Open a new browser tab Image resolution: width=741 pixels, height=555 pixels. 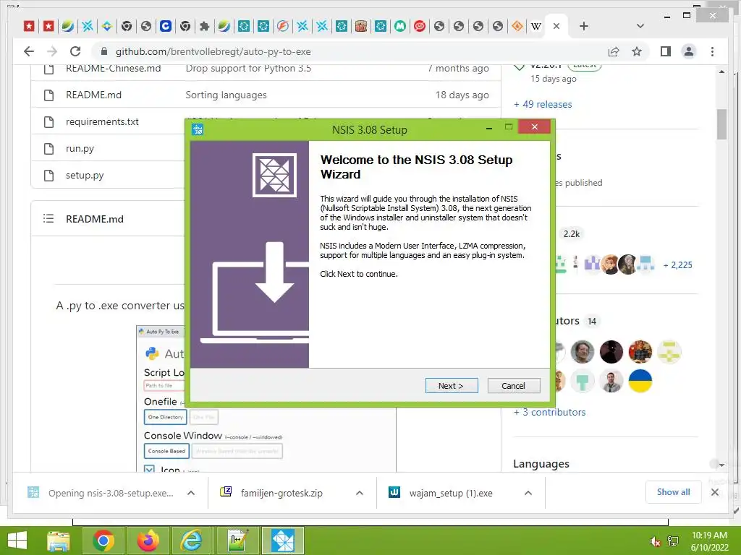(x=584, y=27)
